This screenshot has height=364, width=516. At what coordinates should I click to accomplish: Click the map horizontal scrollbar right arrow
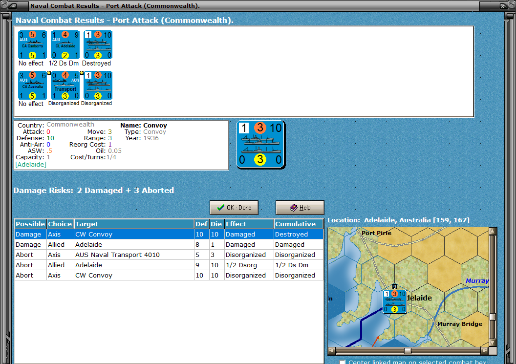coord(484,351)
